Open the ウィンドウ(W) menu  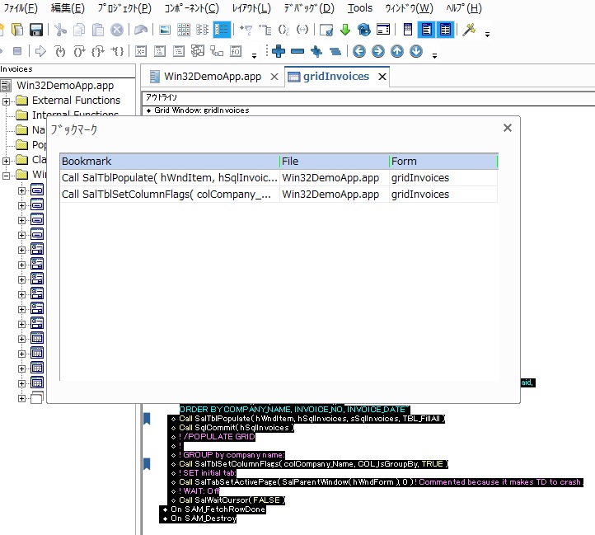click(x=409, y=8)
